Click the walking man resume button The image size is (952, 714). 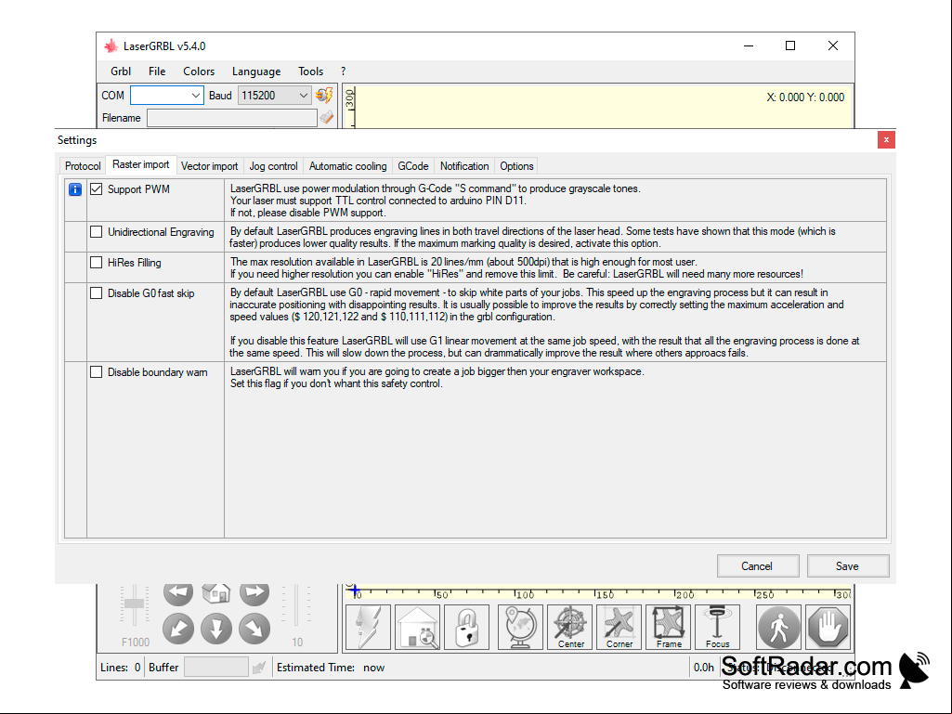(779, 627)
